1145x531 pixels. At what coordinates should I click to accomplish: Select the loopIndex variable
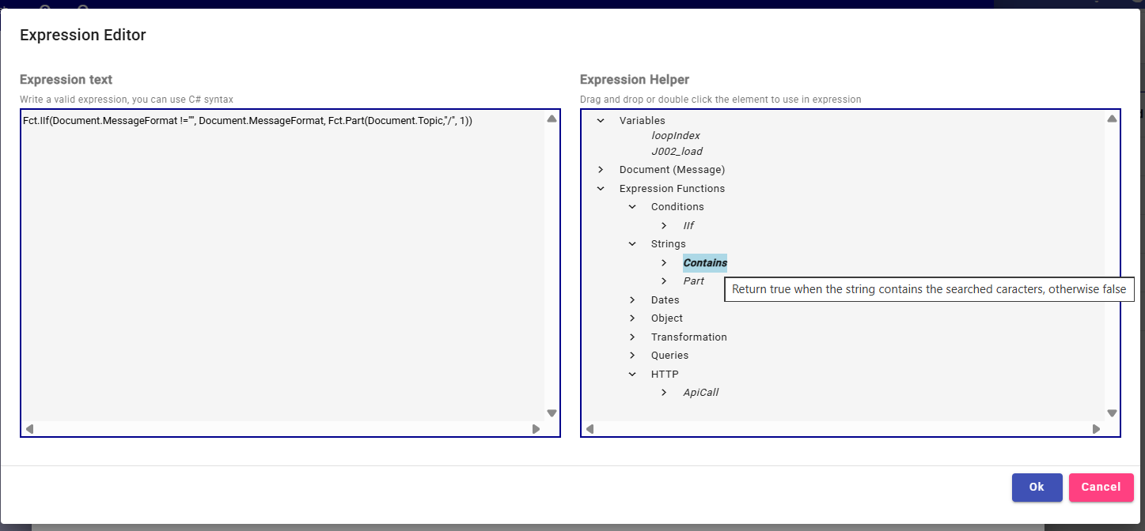pos(675,136)
